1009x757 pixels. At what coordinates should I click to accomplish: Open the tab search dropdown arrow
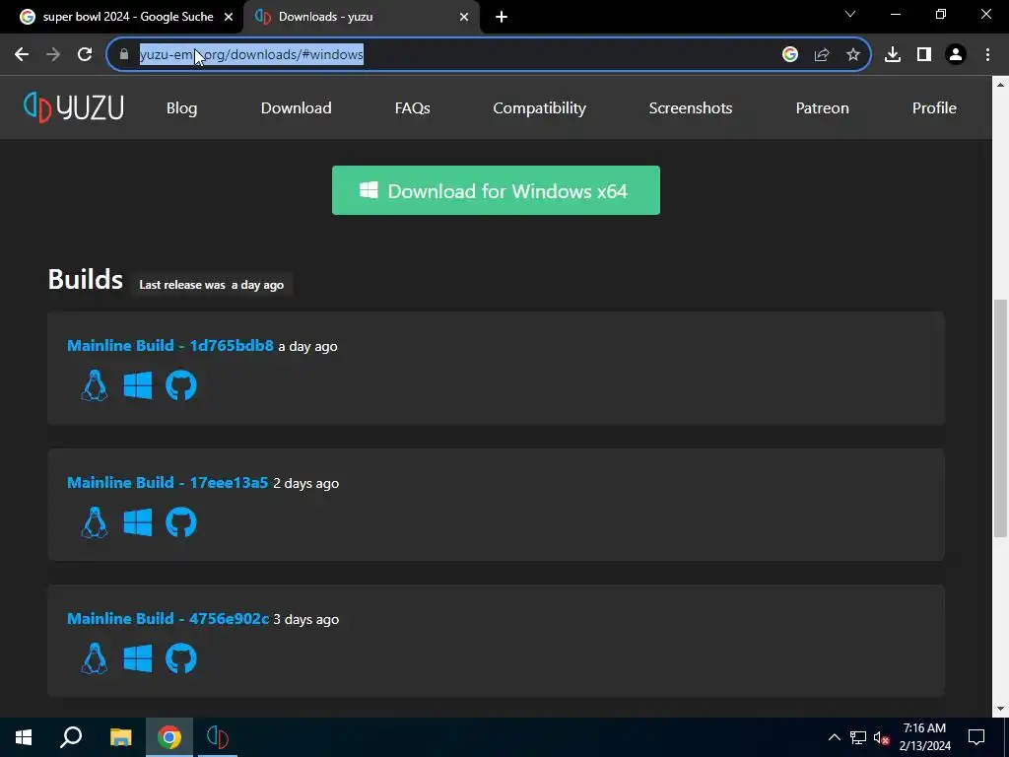coord(850,14)
